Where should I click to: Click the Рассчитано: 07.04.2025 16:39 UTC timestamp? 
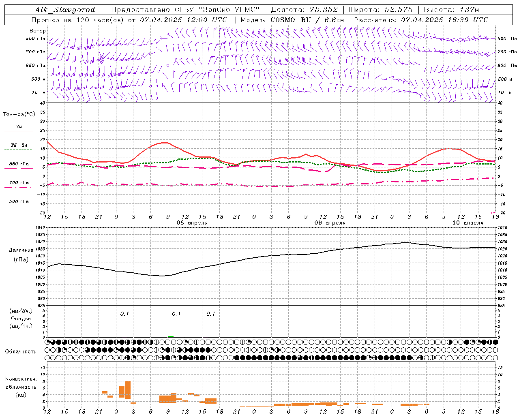click(x=421, y=20)
